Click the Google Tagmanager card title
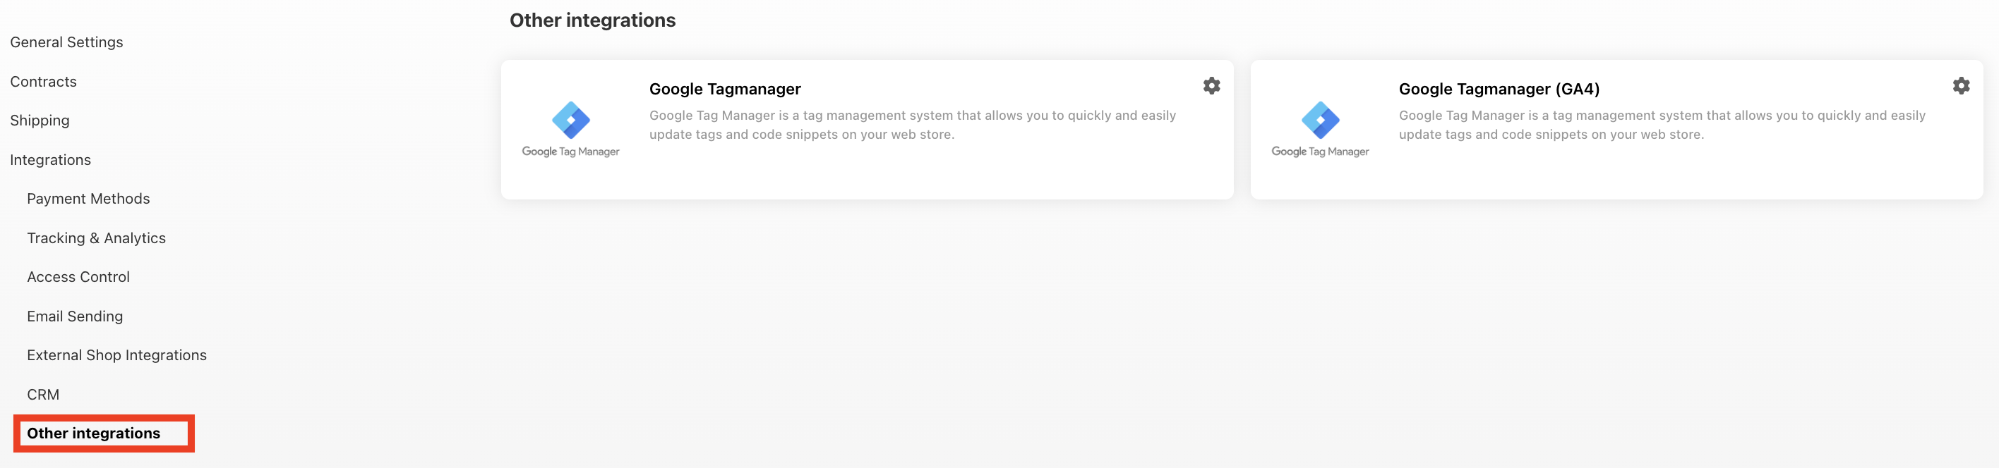This screenshot has width=1999, height=468. pos(725,89)
